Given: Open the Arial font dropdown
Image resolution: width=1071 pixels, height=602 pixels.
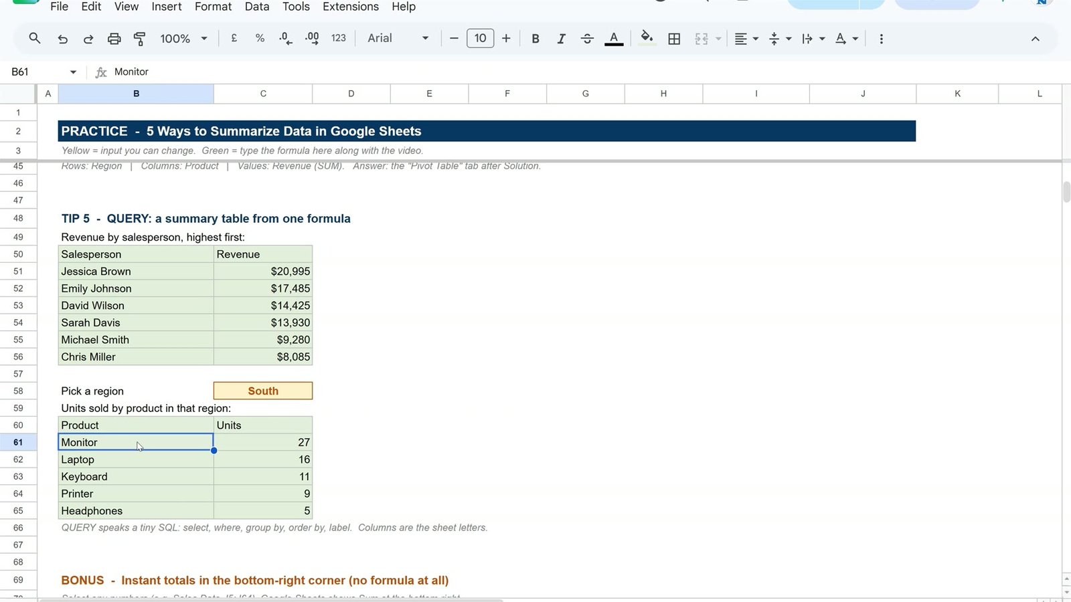Looking at the screenshot, I should pos(398,38).
